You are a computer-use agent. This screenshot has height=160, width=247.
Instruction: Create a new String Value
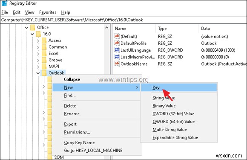(179, 98)
